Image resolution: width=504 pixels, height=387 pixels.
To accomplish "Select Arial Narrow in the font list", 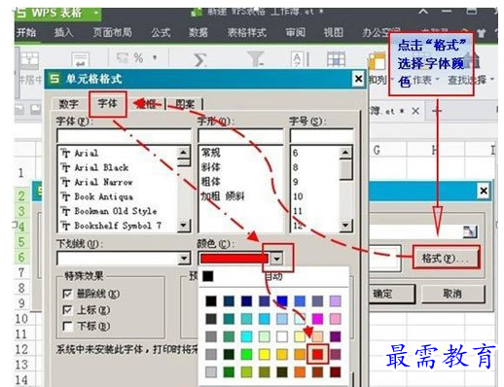I will 103,182.
